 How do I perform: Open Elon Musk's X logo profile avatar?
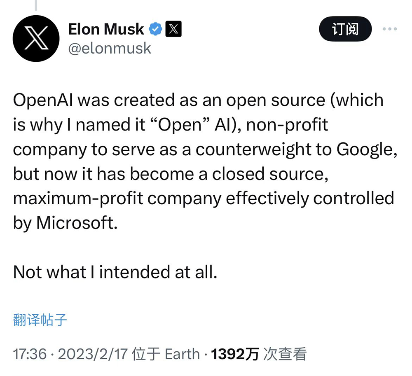click(x=36, y=38)
